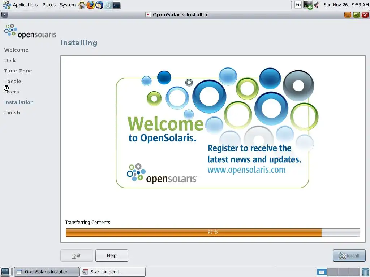Click the Show Desktop icon in taskbar

point(5,272)
